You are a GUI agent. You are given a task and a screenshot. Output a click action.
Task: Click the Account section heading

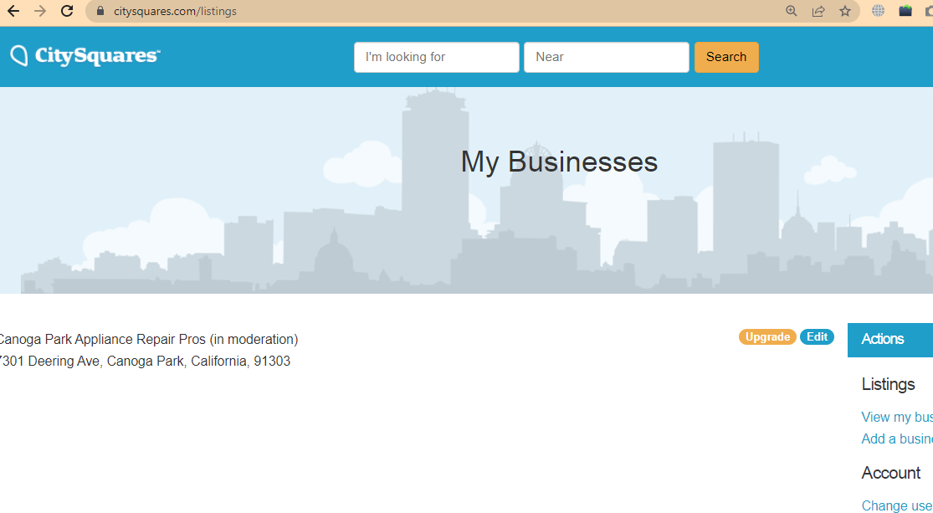[x=891, y=473]
